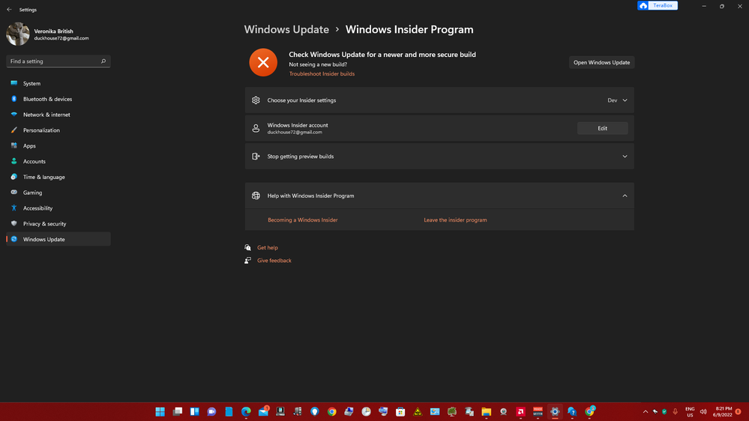Open Widgets on taskbar
749x421 pixels.
click(194, 411)
